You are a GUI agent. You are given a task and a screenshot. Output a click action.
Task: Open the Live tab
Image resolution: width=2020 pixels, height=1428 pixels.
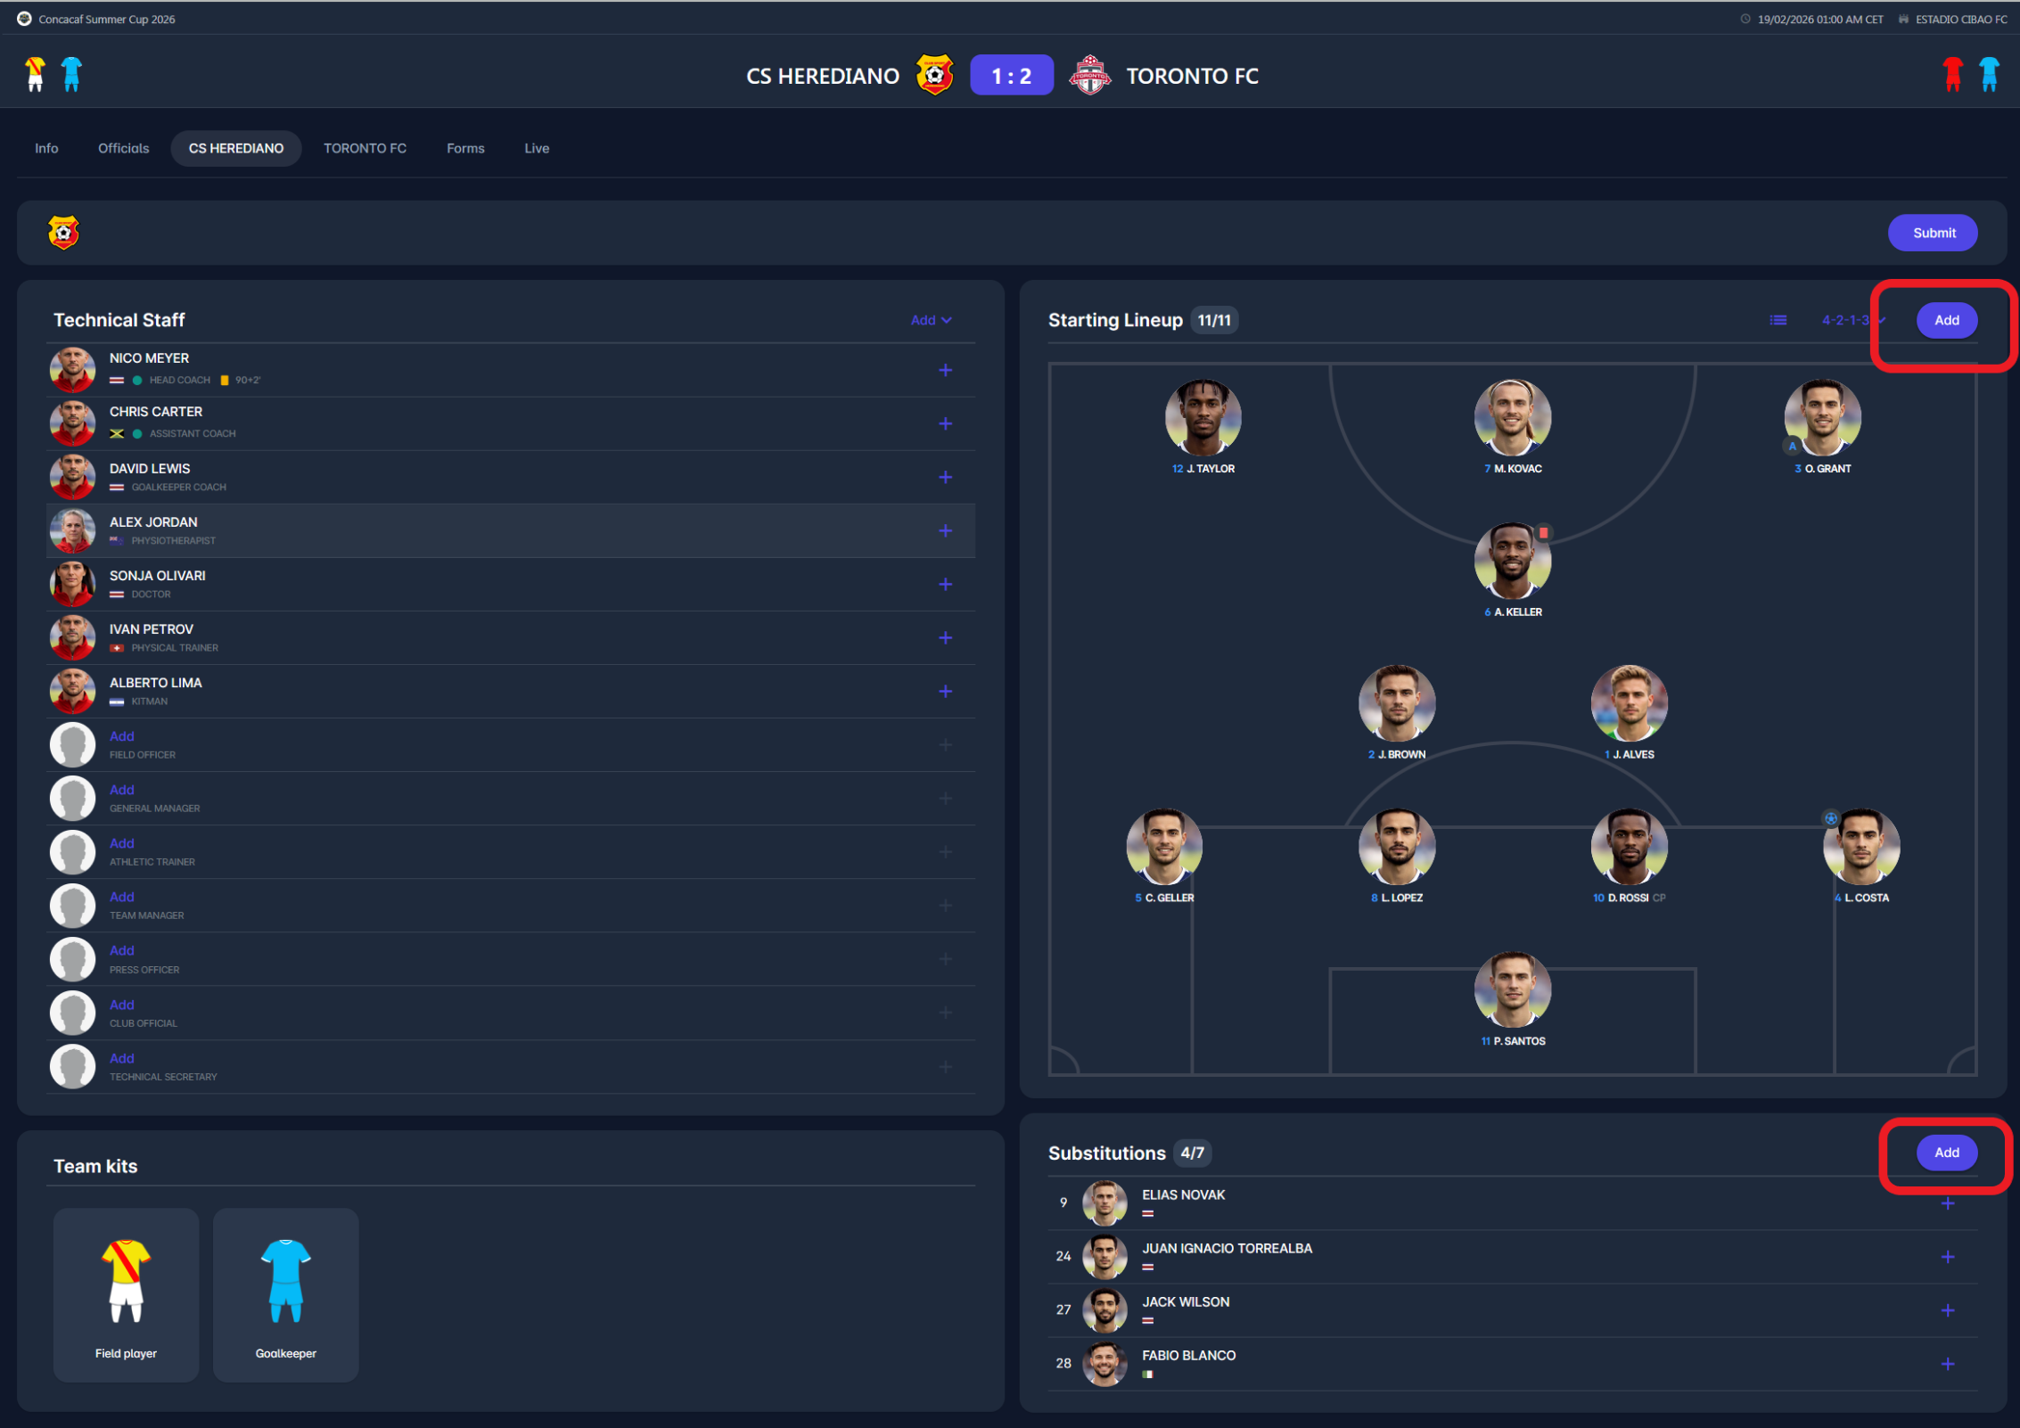(x=536, y=148)
